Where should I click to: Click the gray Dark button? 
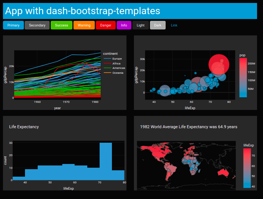point(158,25)
